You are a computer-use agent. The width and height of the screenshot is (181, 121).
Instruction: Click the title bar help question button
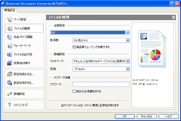point(172,4)
